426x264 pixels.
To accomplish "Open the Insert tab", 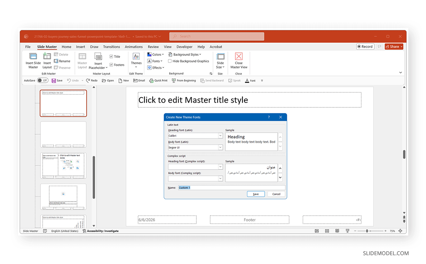I will pyautogui.click(x=81, y=47).
